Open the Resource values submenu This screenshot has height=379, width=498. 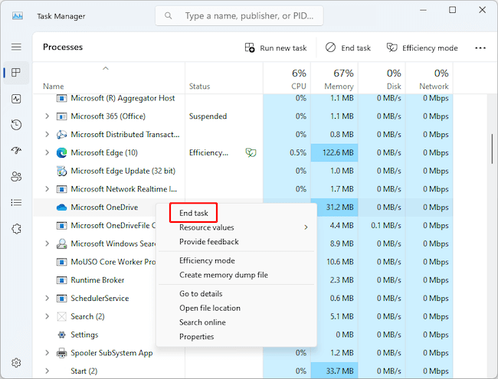tap(236, 227)
